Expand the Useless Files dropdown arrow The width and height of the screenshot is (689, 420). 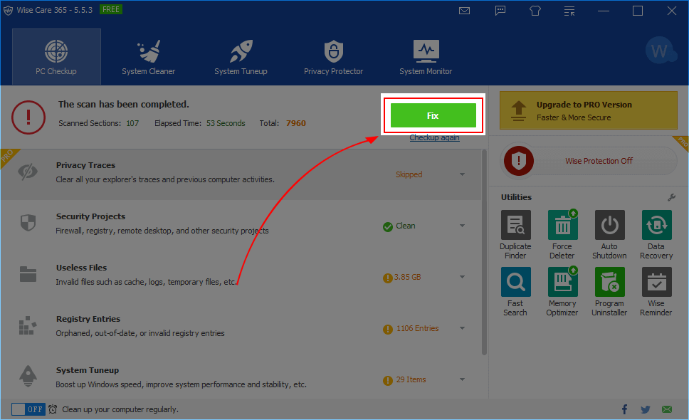462,277
